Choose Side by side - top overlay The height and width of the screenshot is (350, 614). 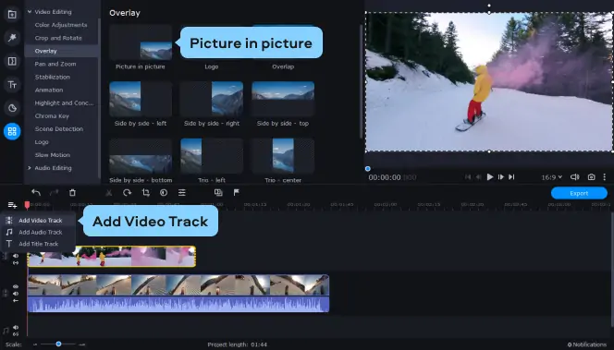click(283, 99)
